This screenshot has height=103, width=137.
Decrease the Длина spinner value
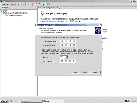point(67,58)
